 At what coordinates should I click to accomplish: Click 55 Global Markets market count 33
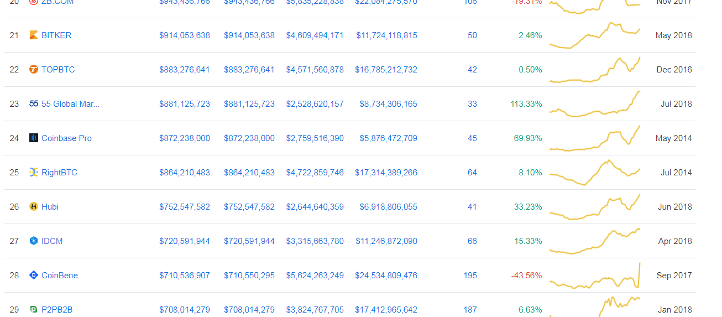[472, 104]
